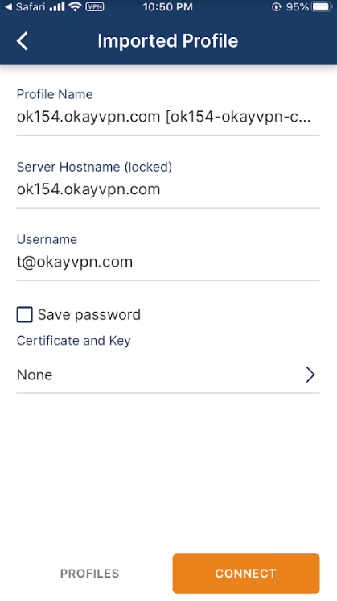
Task: Tap the back arrow icon
Action: 23,41
